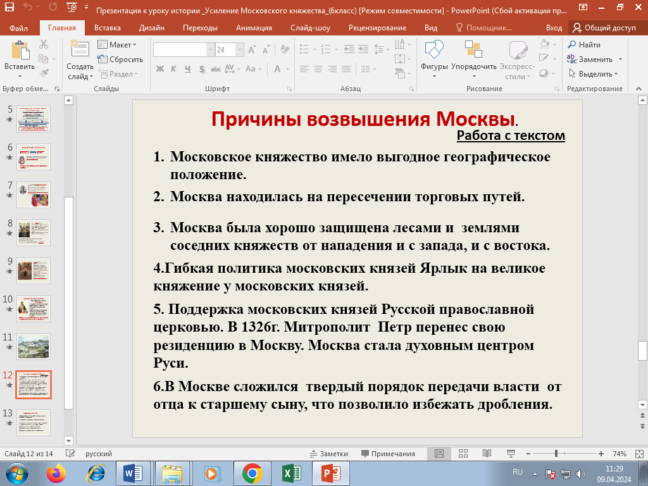Open Google Chrome from the taskbar
This screenshot has height=486, width=648.
click(252, 473)
